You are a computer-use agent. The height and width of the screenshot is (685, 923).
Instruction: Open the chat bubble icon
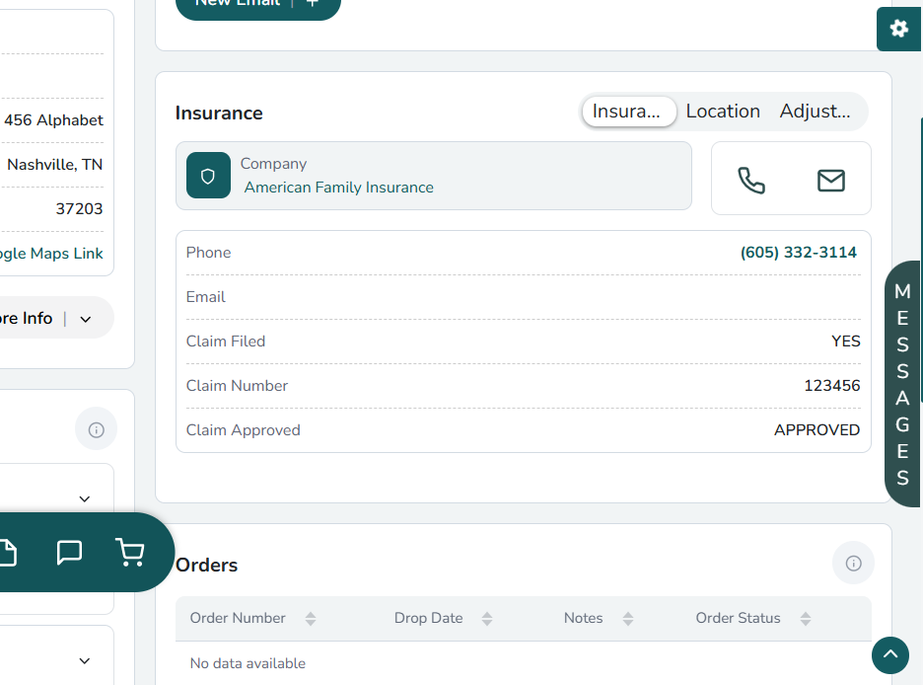coord(69,553)
